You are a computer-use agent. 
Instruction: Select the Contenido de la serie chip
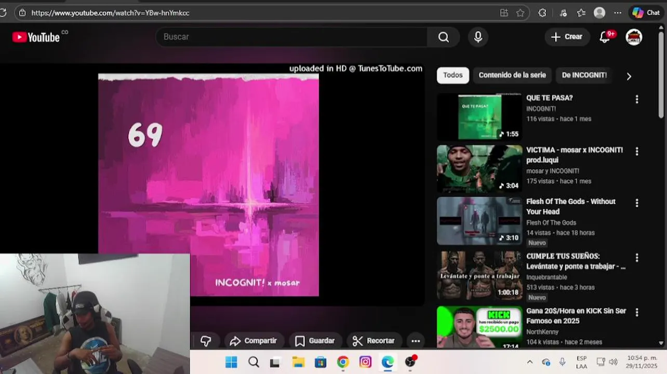click(512, 75)
